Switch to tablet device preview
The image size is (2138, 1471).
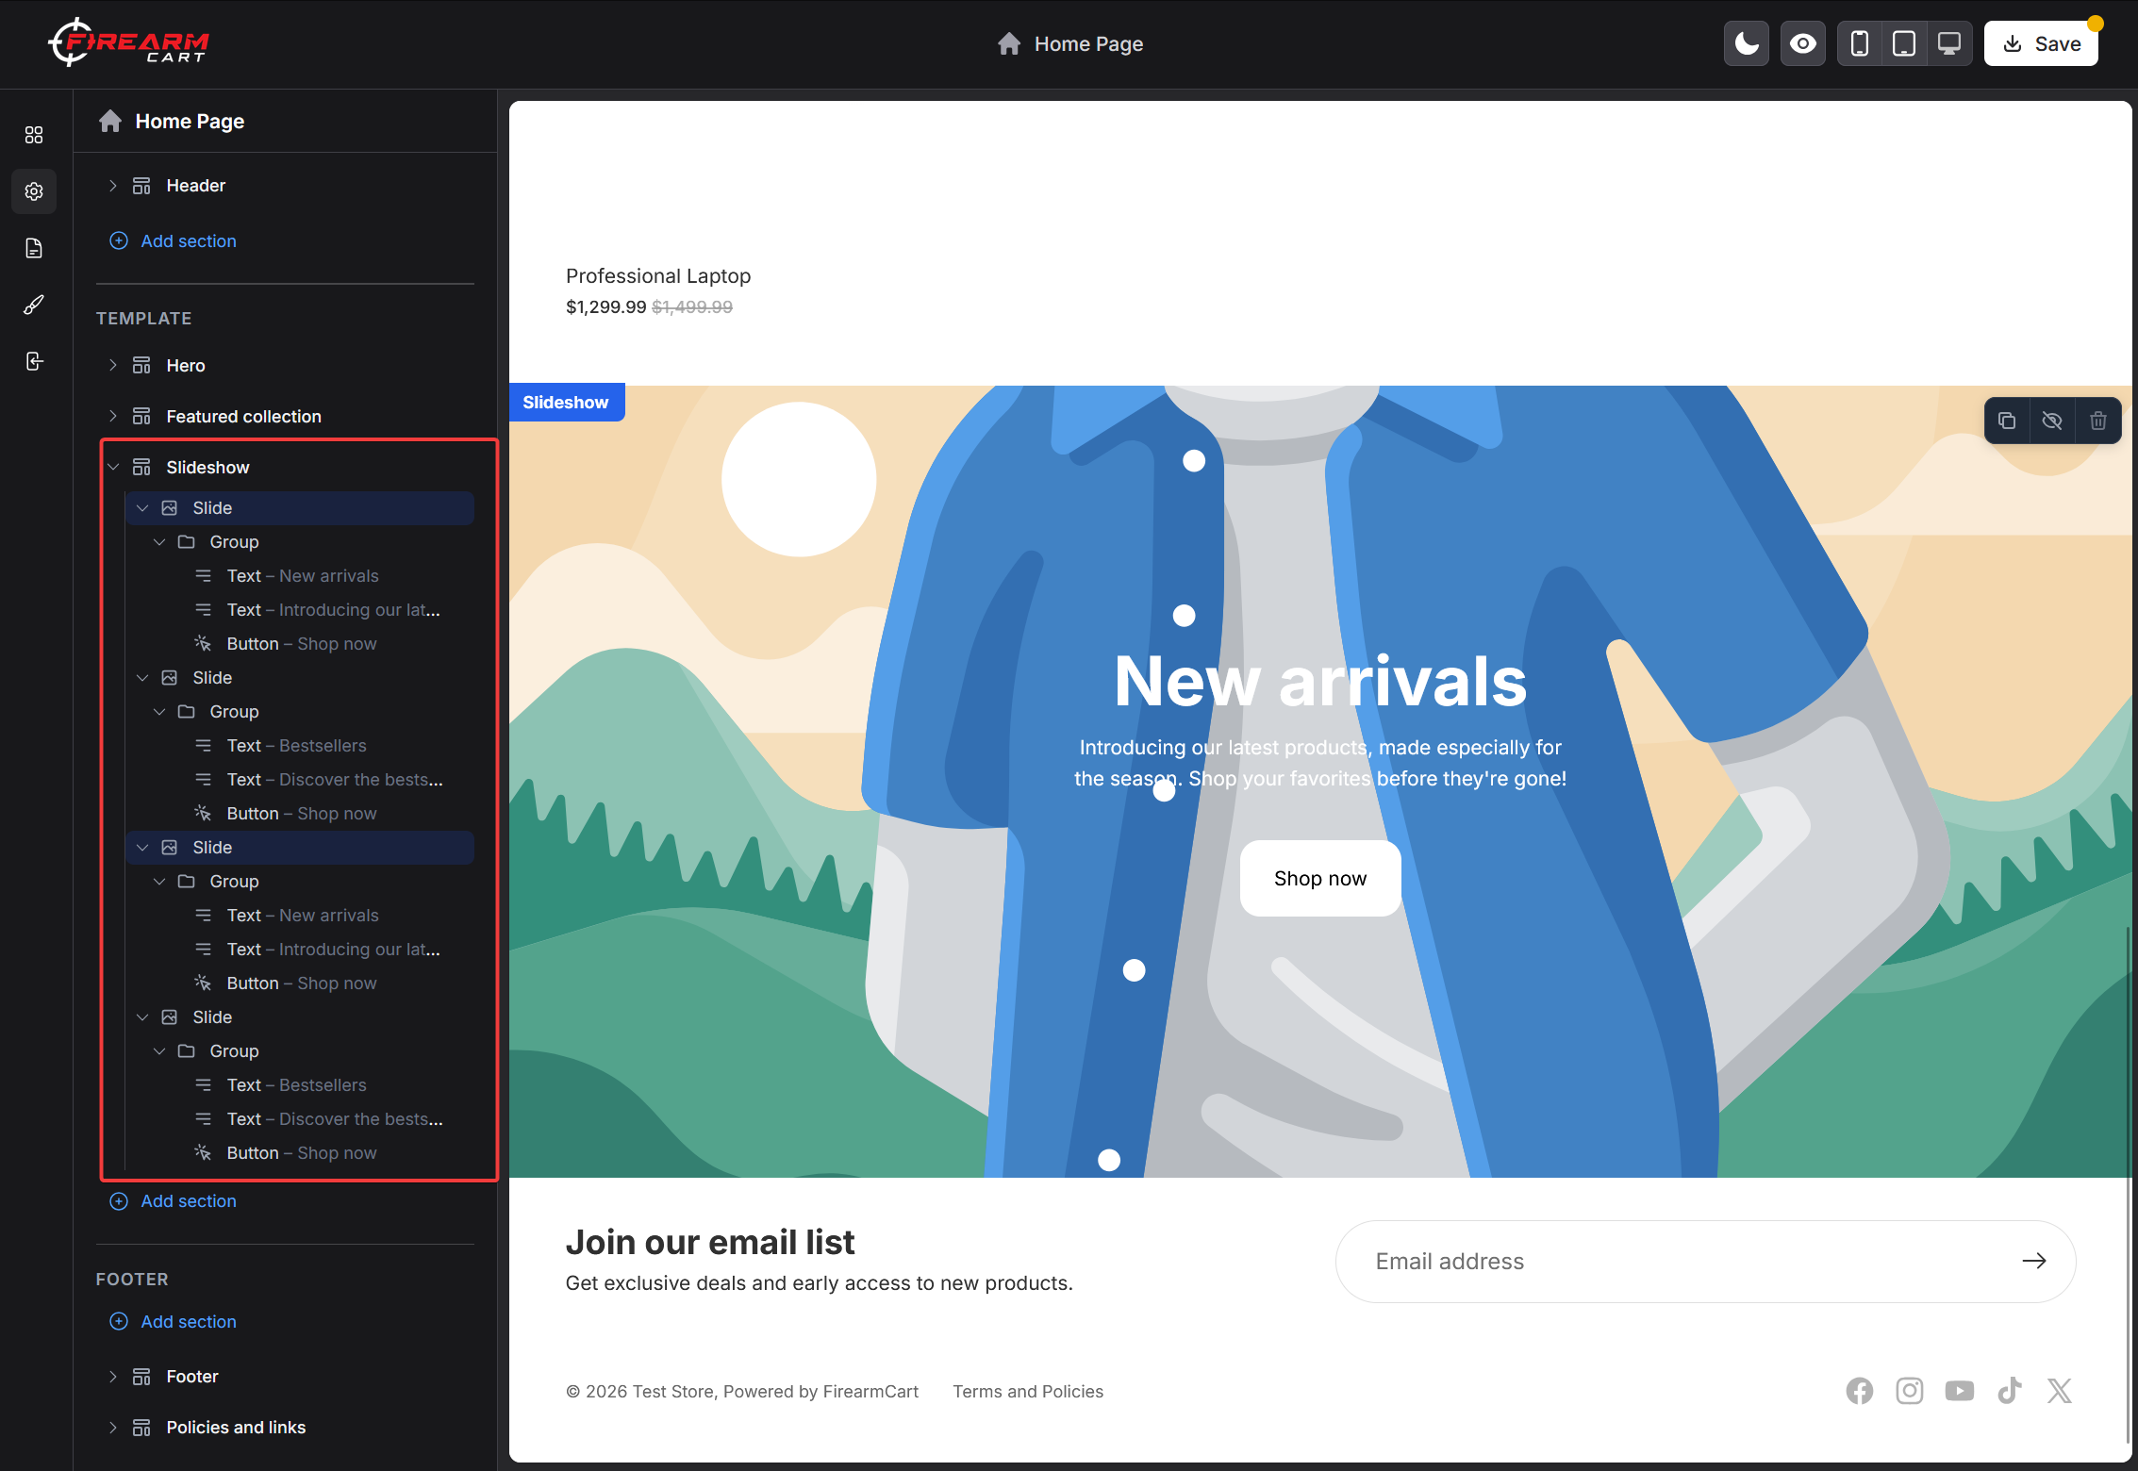[x=1904, y=43]
